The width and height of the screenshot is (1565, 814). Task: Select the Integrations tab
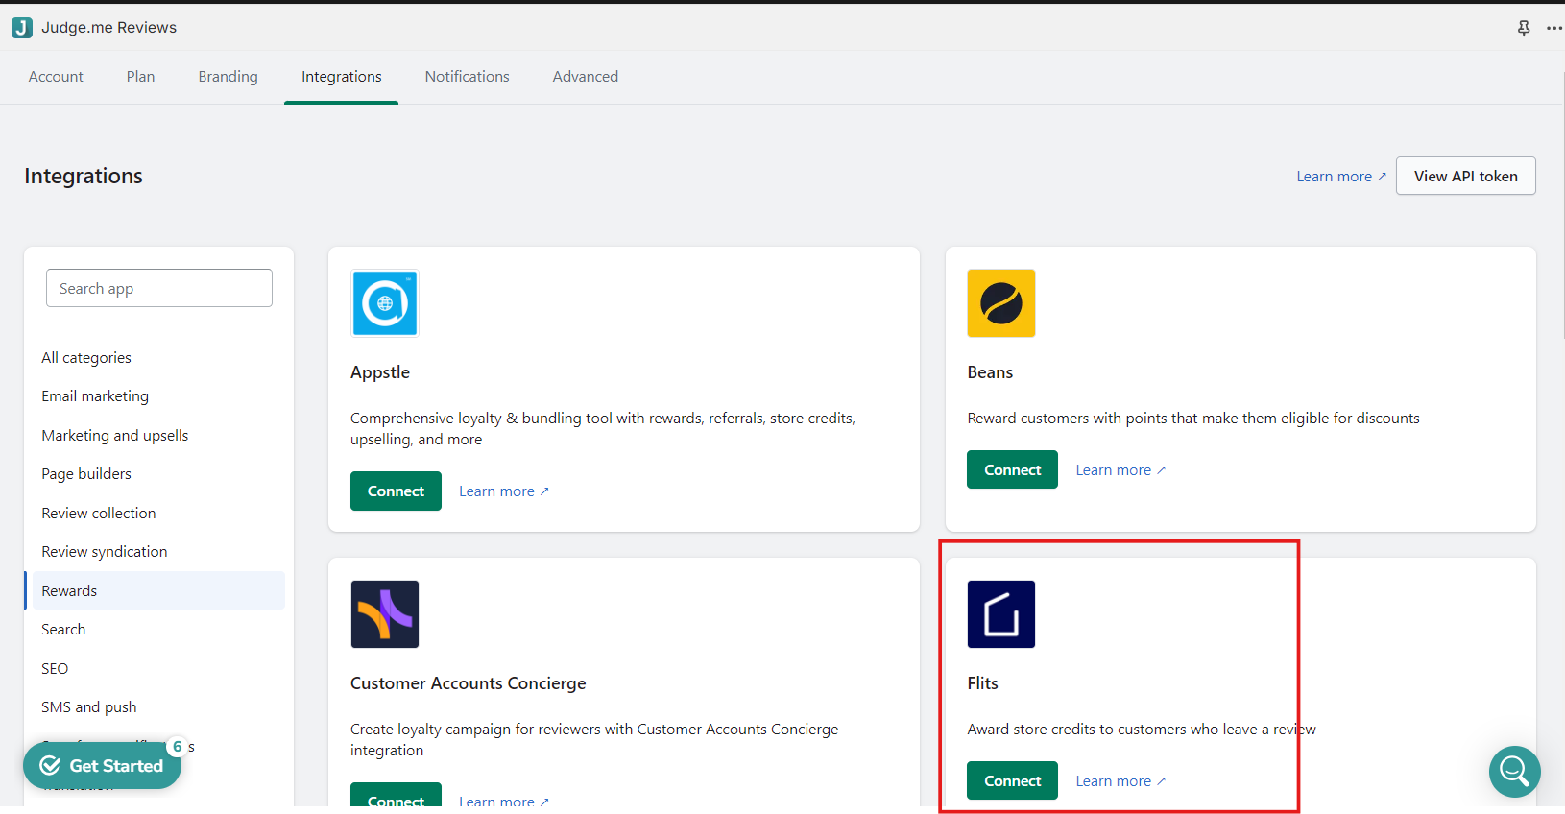pos(341,77)
